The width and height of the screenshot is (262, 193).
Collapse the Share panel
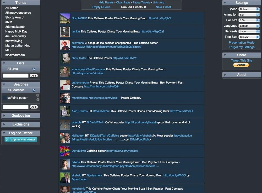point(225,55)
